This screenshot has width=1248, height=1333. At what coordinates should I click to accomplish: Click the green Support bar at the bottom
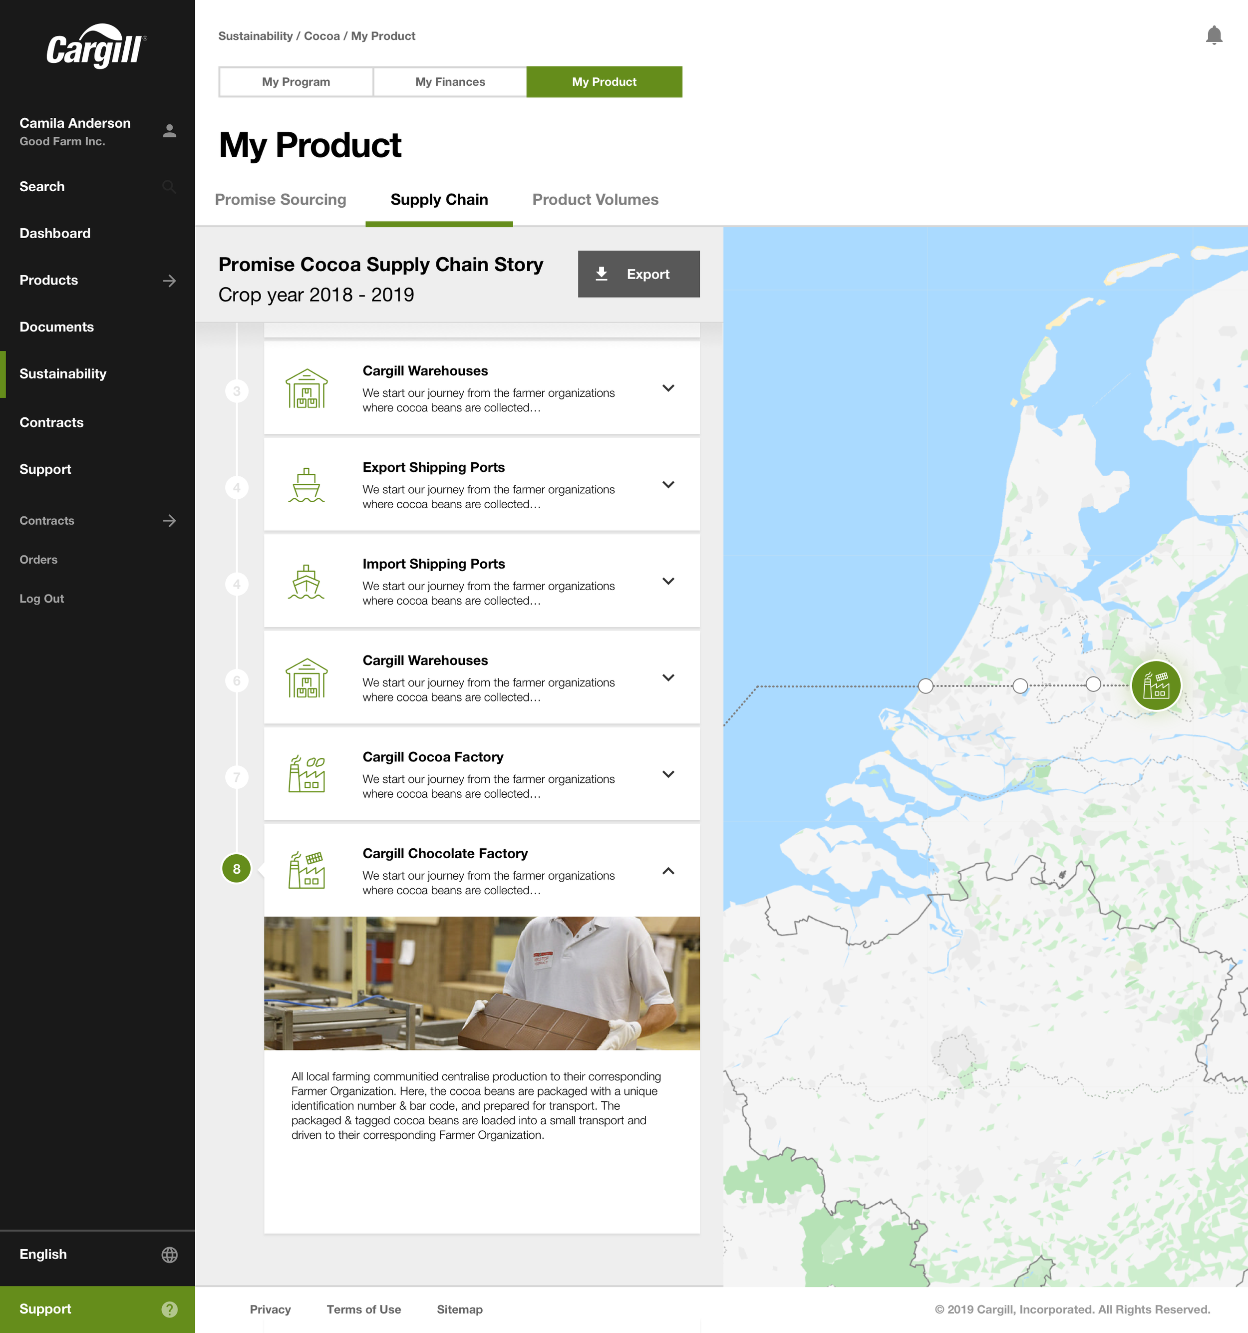97,1309
